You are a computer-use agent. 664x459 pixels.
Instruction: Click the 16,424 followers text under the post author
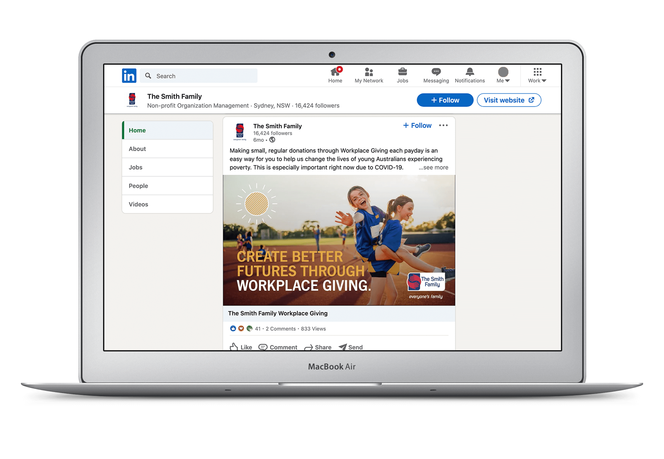tap(273, 133)
